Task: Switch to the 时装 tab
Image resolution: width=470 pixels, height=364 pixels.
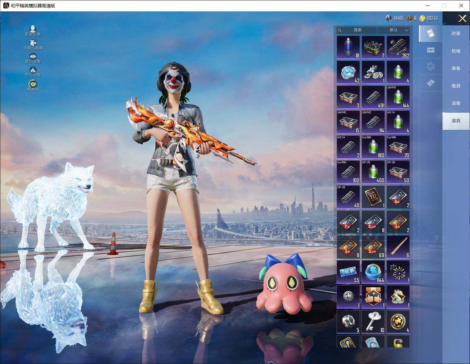Action: 456,33
